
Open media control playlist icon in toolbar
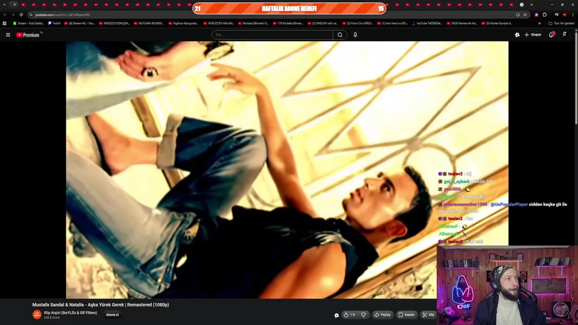click(x=557, y=15)
